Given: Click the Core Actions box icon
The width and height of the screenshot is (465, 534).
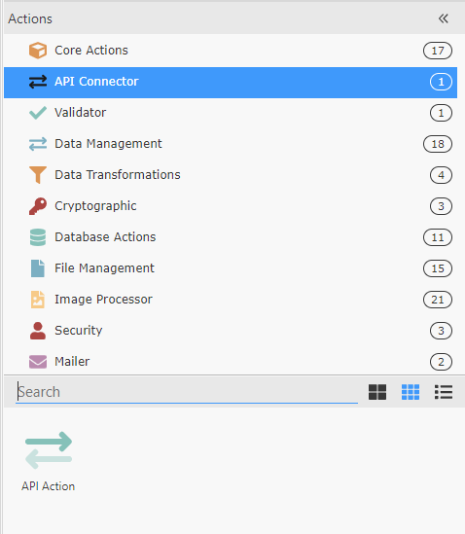Looking at the screenshot, I should pos(38,51).
